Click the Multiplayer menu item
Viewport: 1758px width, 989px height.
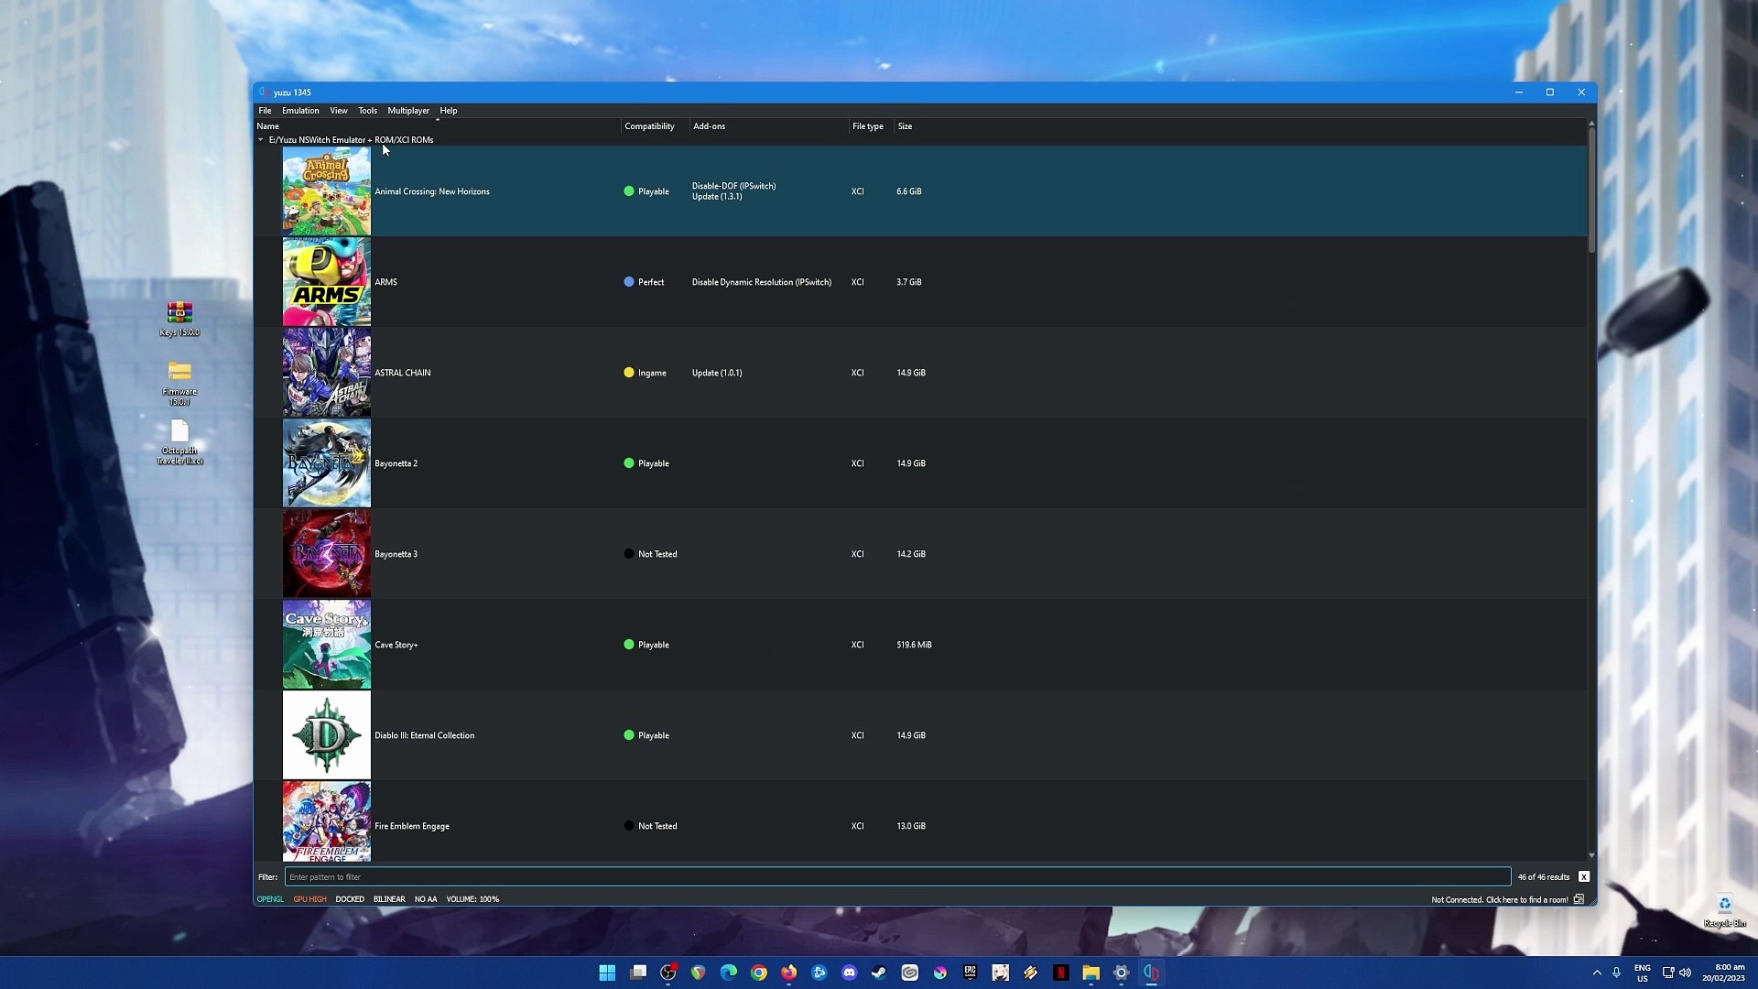point(408,110)
